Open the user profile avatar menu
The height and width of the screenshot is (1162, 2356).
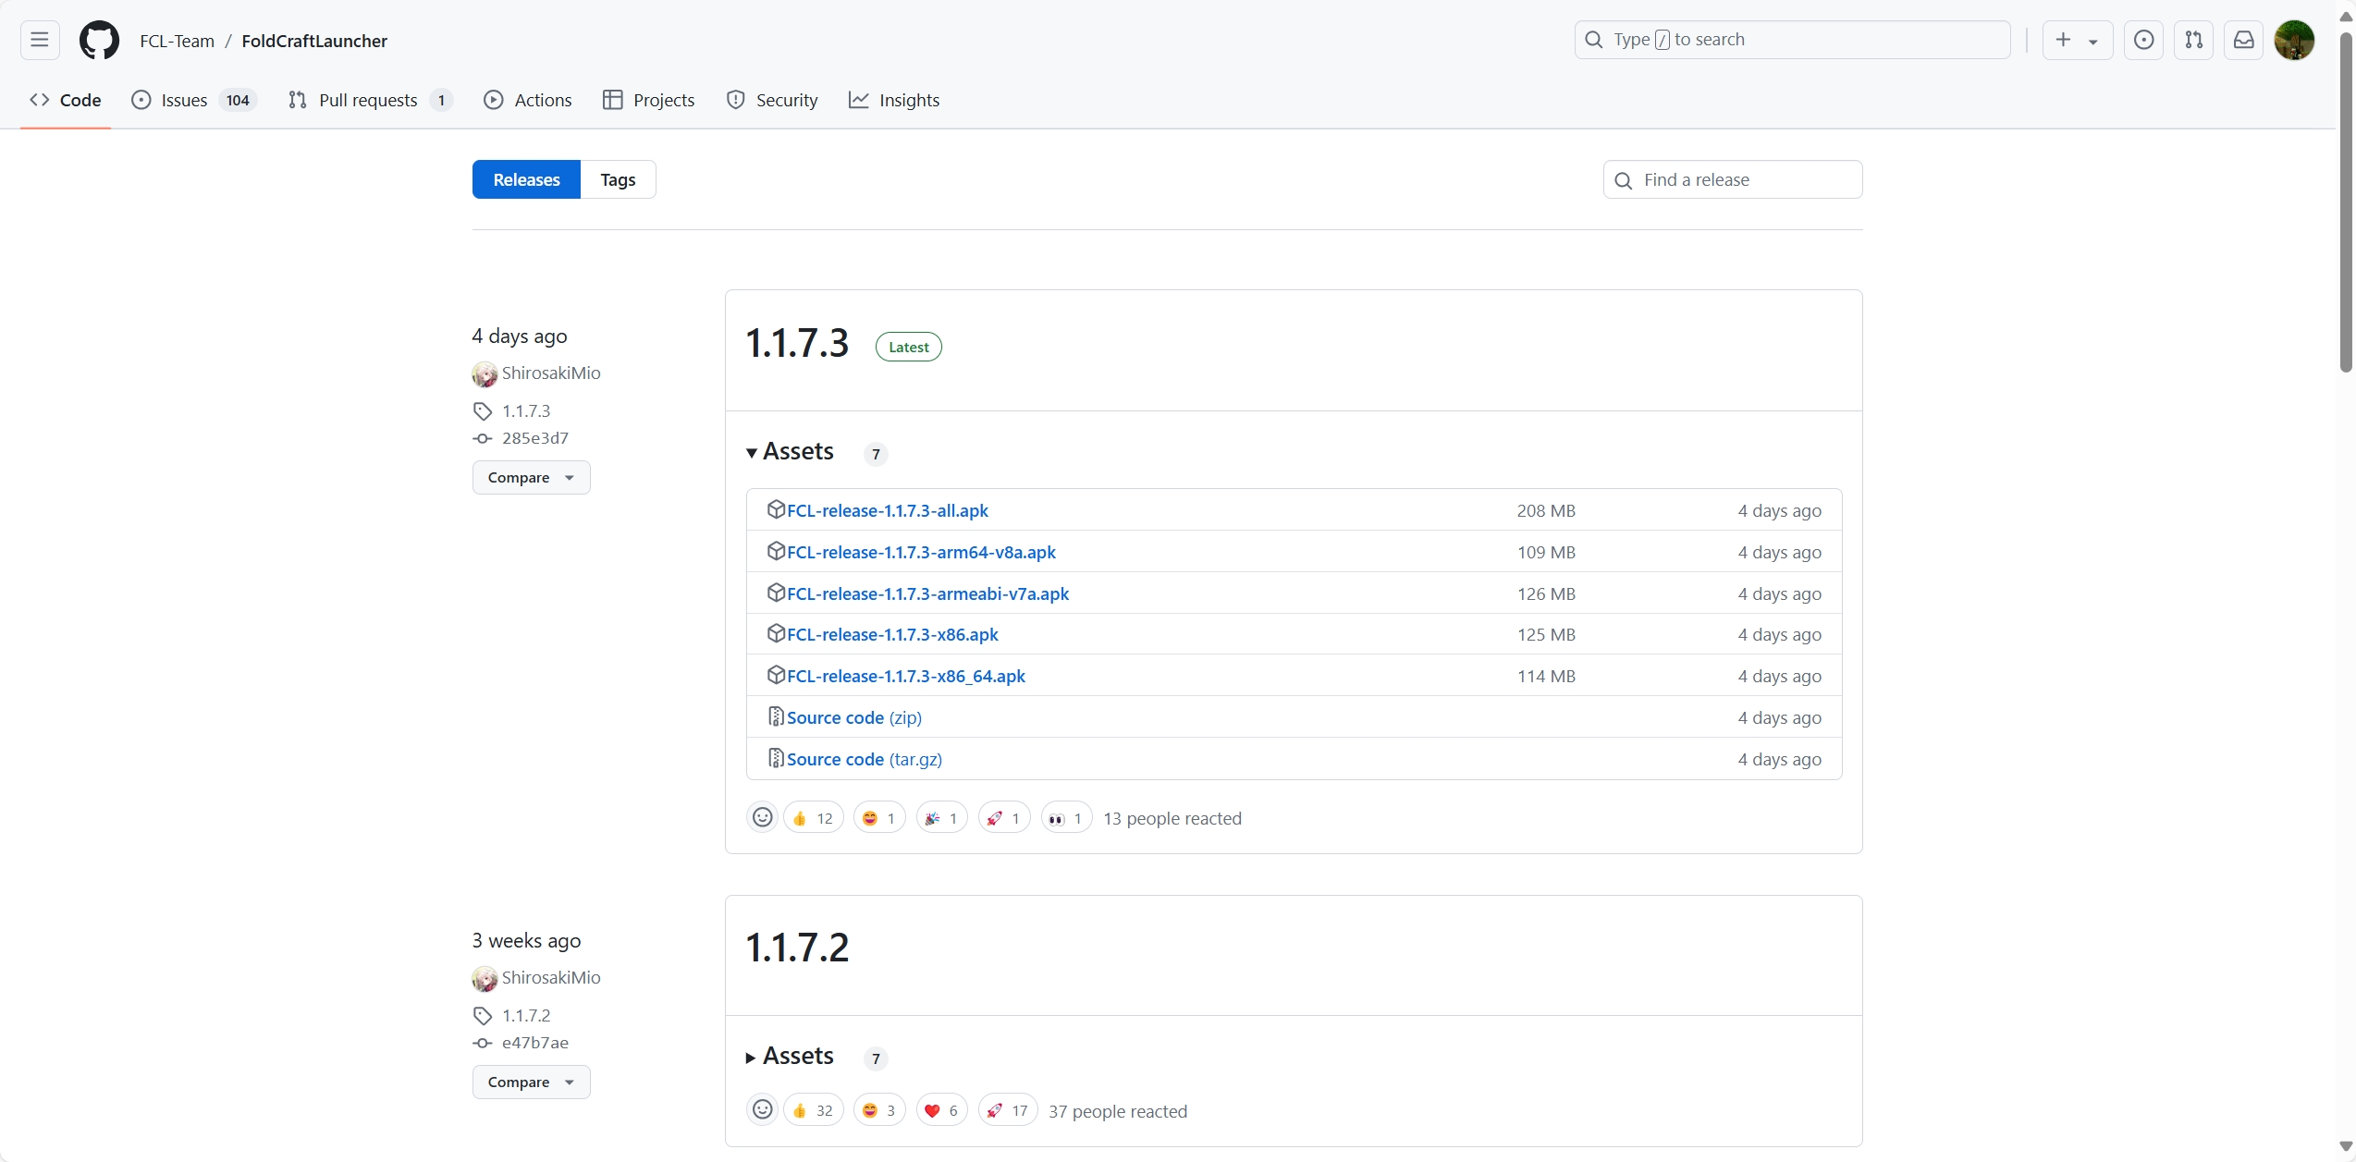2293,40
